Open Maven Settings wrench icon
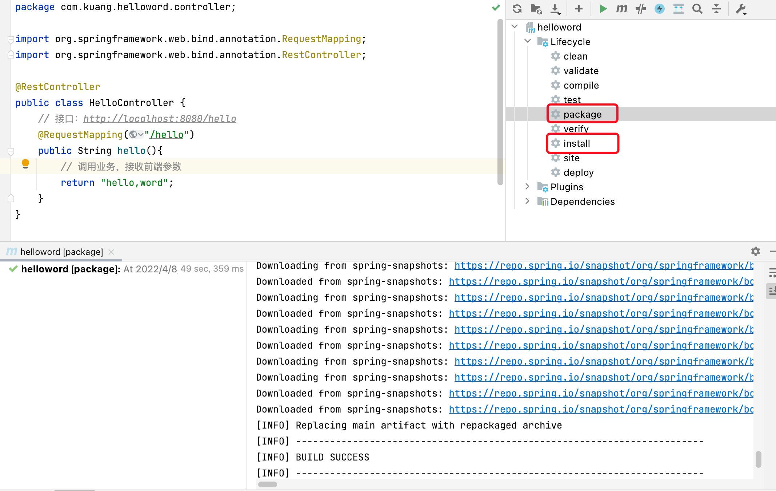This screenshot has height=491, width=776. (741, 9)
